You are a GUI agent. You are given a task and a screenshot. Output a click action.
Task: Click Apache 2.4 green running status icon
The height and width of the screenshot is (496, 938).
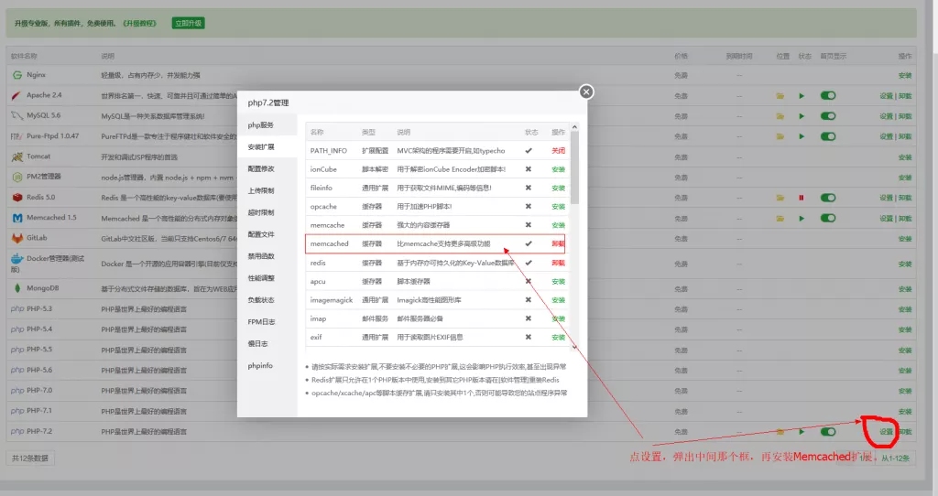pos(802,96)
